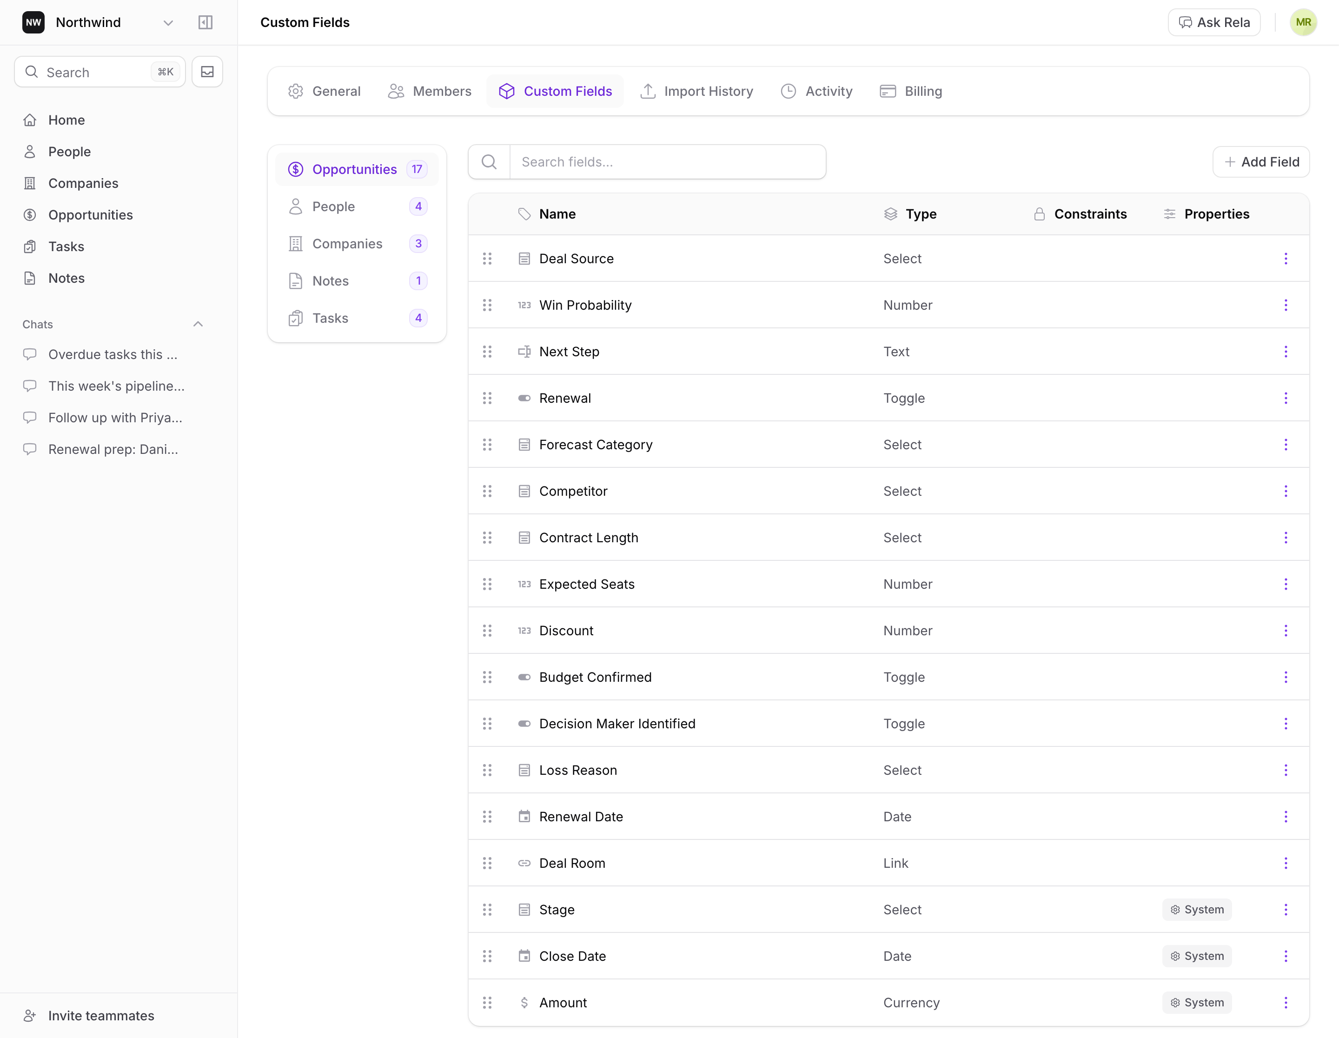This screenshot has width=1339, height=1038.
Task: Open kebab menu for Deal Source row
Action: click(x=1286, y=259)
